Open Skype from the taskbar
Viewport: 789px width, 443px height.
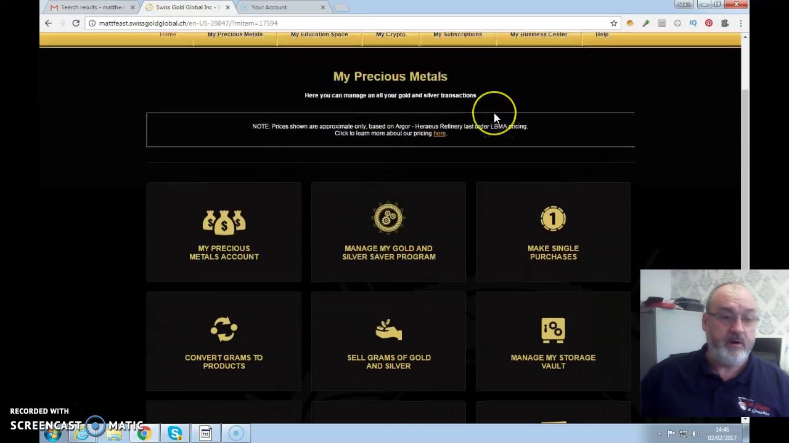[174, 434]
